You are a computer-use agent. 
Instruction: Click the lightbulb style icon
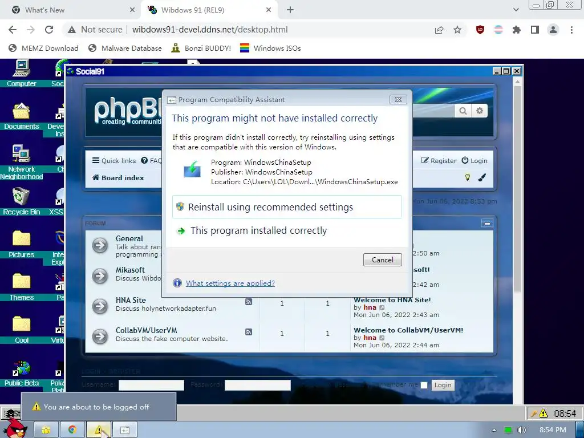[x=468, y=177]
